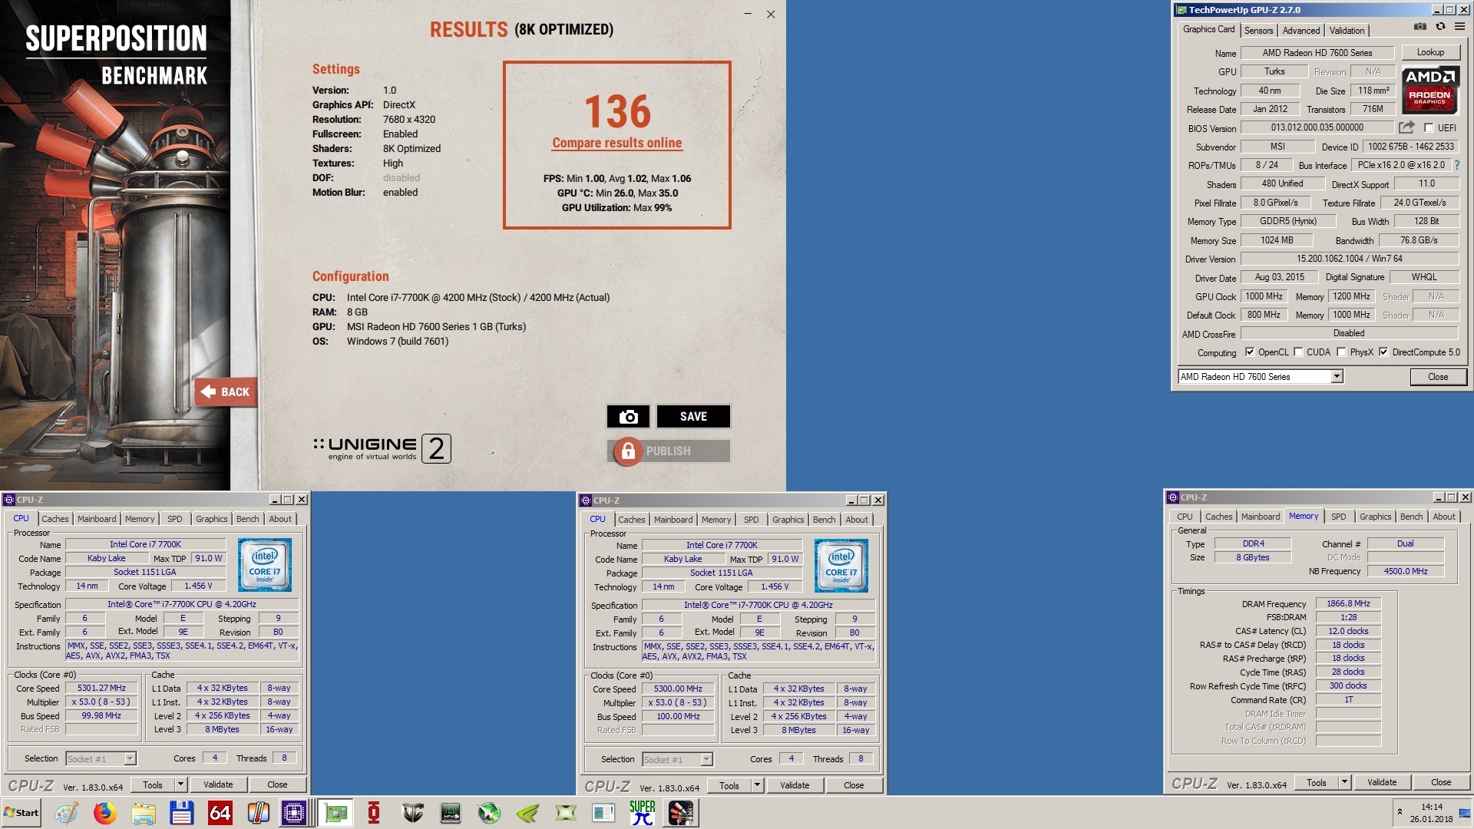Click the blue floppy disk taskbar icon
The image size is (1474, 829).
pos(181,813)
